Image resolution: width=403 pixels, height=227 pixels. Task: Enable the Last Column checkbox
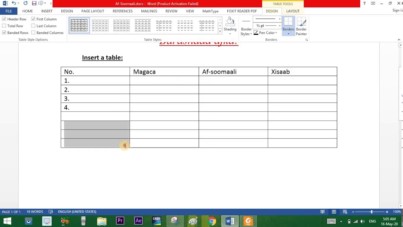coord(33,26)
